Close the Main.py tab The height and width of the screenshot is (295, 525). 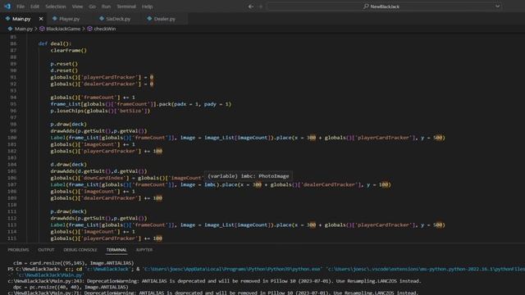point(41,19)
